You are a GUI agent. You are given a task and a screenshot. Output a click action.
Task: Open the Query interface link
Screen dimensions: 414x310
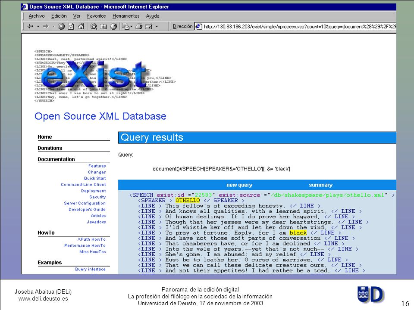(x=90, y=269)
